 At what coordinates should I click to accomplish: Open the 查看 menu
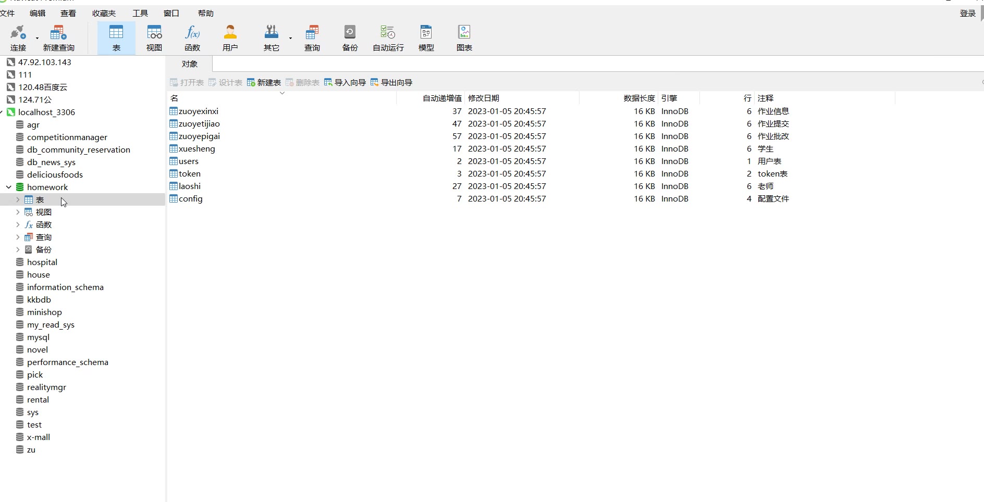[x=68, y=13]
